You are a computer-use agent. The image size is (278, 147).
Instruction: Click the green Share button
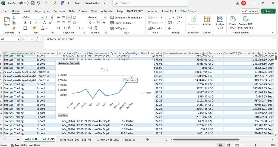pyautogui.click(x=268, y=11)
